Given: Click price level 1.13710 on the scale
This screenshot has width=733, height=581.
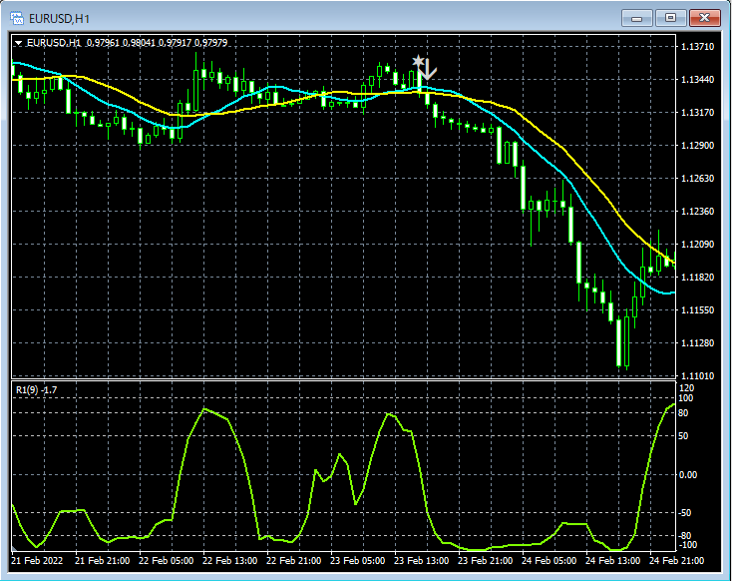Looking at the screenshot, I should (697, 46).
